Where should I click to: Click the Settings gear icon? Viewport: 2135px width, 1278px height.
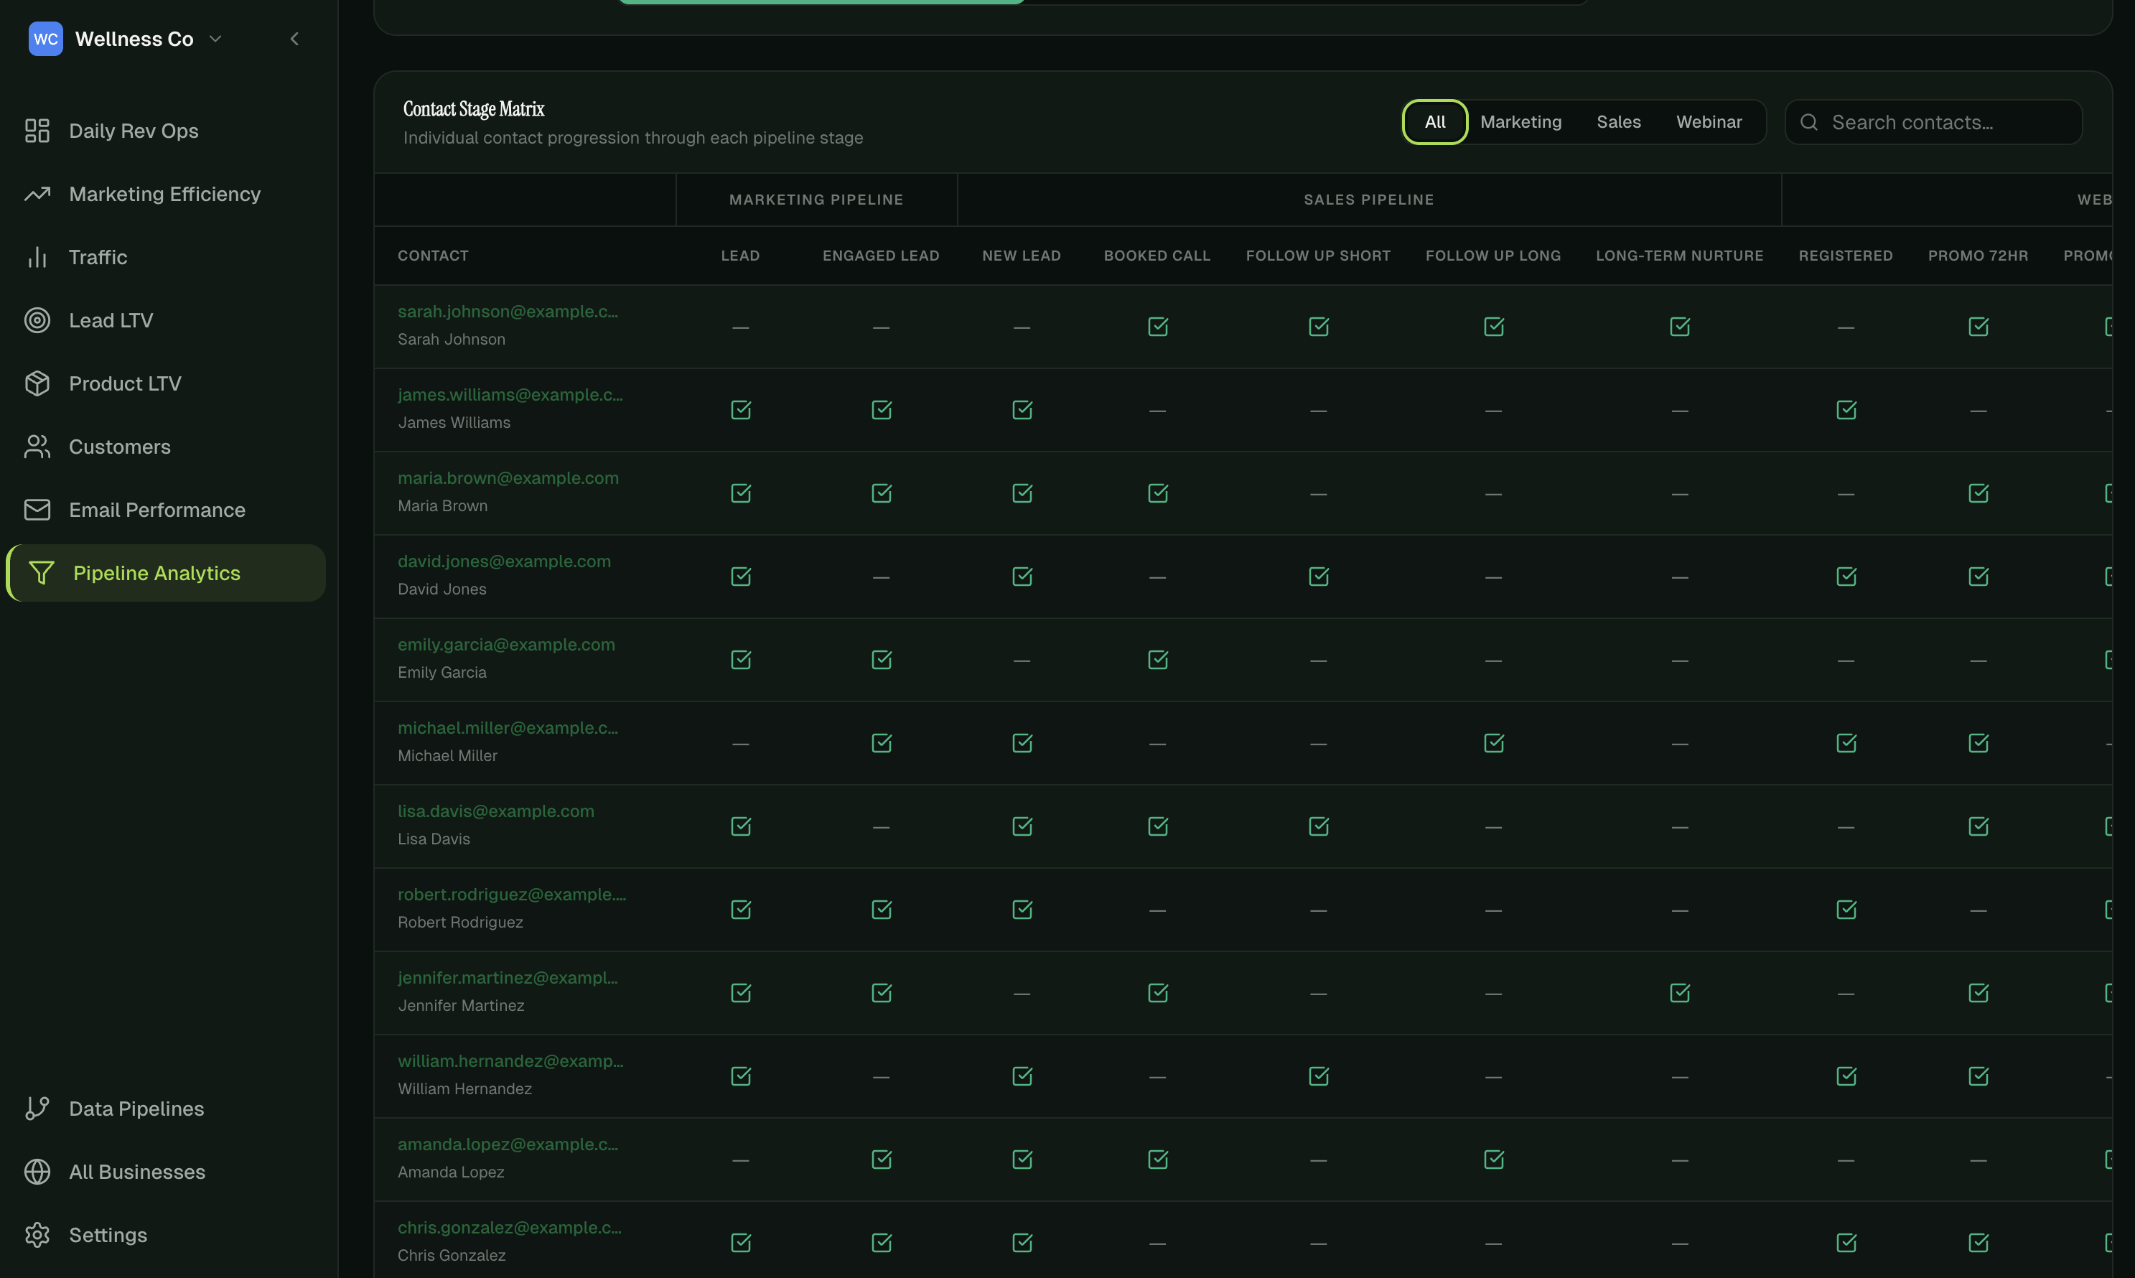pos(37,1235)
